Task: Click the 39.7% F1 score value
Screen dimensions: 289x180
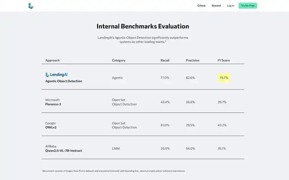Action: point(222,102)
